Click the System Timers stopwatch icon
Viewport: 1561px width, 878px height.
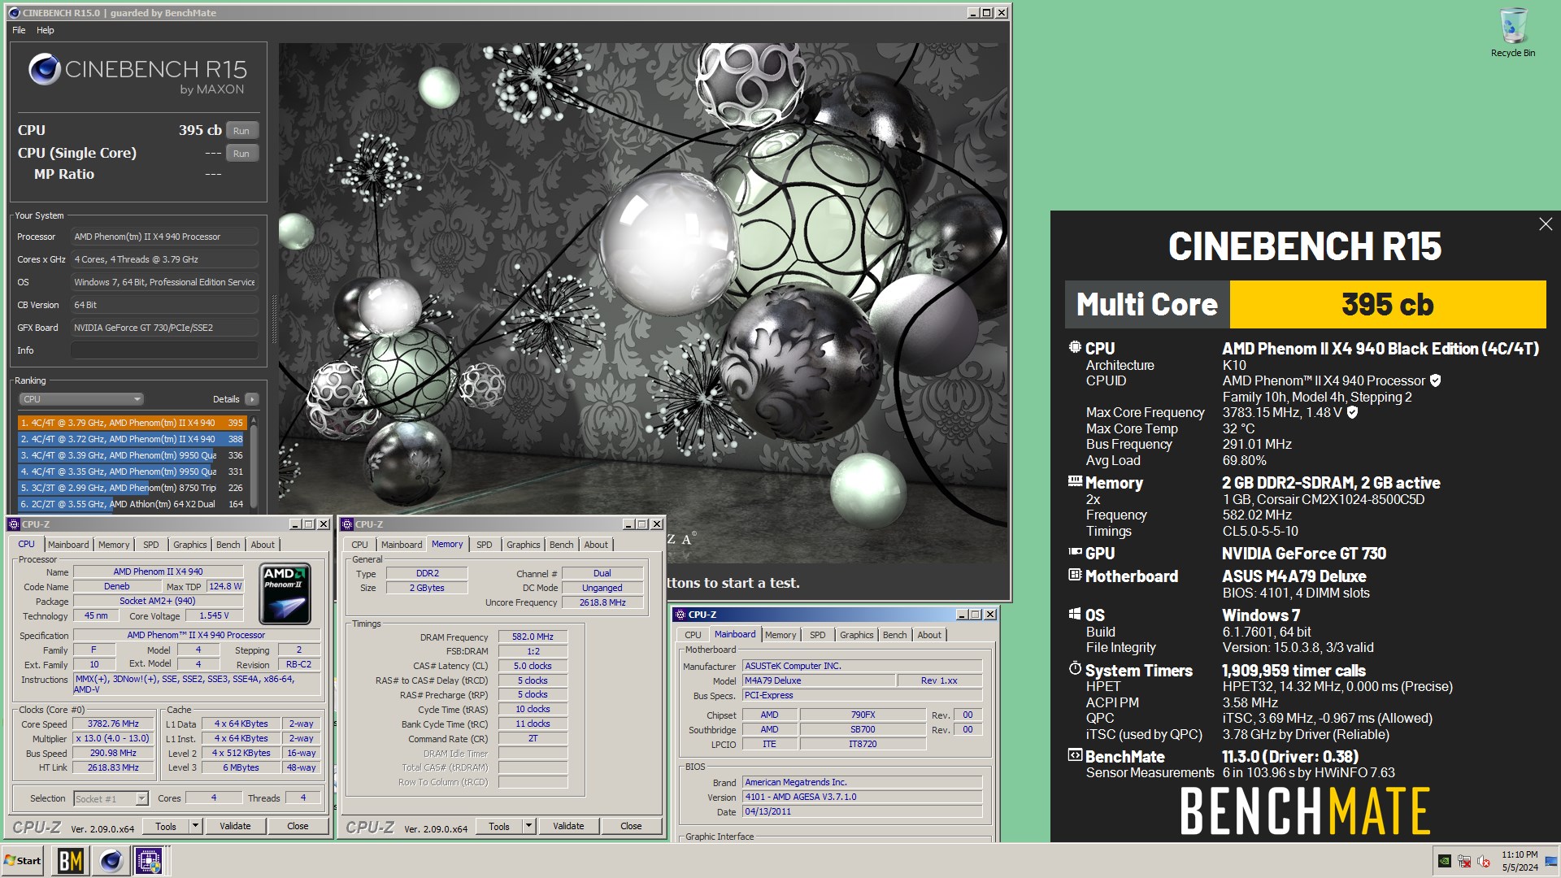1075,669
